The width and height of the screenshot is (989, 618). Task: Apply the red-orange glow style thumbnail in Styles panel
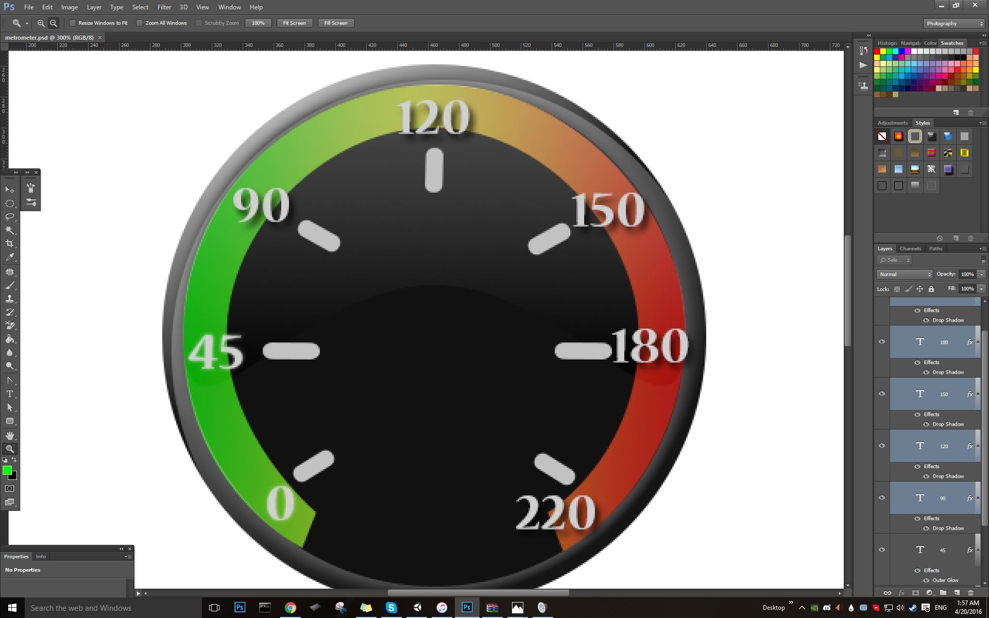point(898,136)
